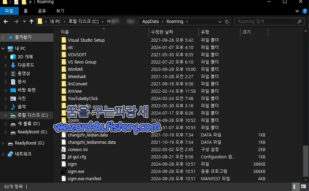Select the Visual Studio Setup folder icon
Screen dimensions: 309x191
pos(64,40)
